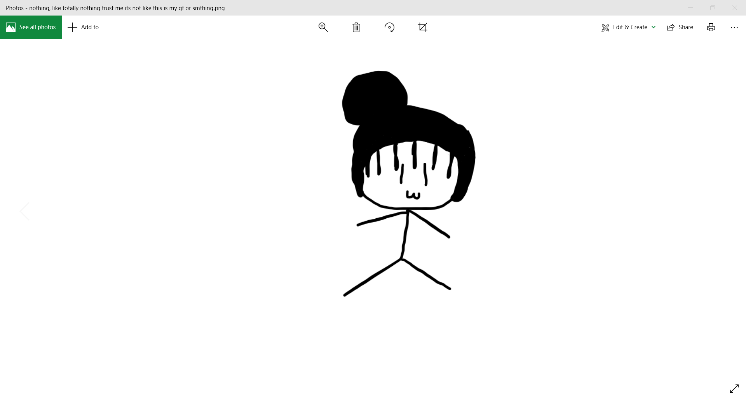
Task: Open the See all photos gallery
Action: tap(31, 27)
